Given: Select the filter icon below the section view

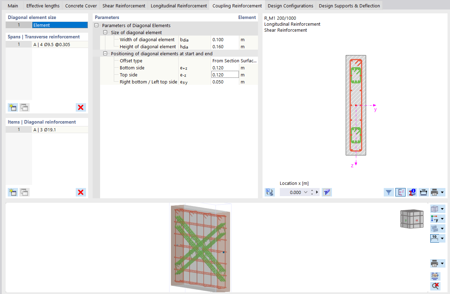Looking at the screenshot, I should coord(389,192).
